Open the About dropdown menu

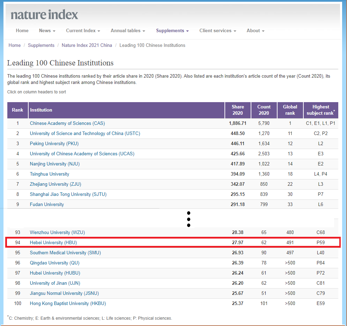(255, 31)
